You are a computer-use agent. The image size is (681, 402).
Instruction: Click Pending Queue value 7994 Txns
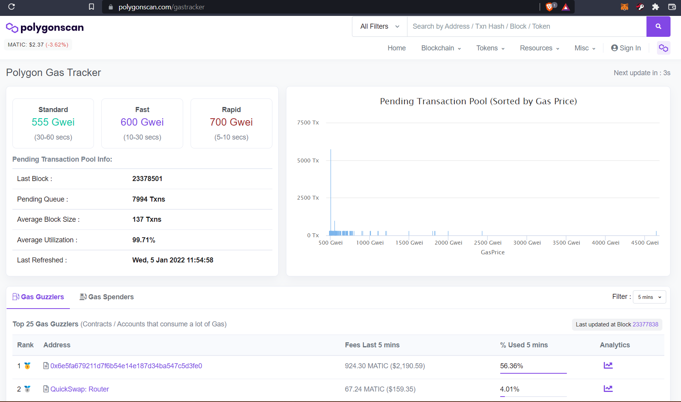(x=149, y=199)
